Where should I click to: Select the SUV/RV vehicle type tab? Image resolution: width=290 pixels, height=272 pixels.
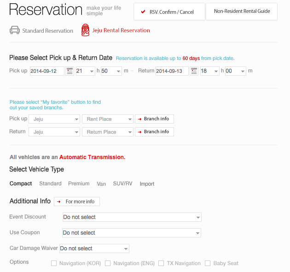click(x=123, y=183)
